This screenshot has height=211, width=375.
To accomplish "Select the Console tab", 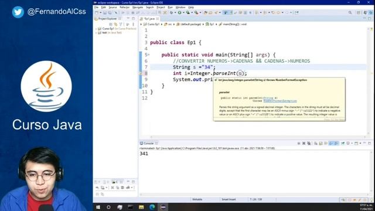I will coord(148,143).
